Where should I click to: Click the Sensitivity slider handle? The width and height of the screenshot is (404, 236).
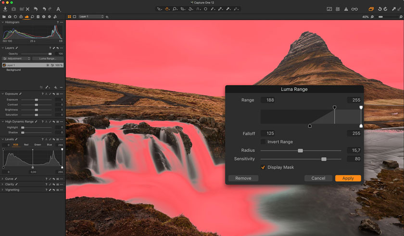[324, 159]
